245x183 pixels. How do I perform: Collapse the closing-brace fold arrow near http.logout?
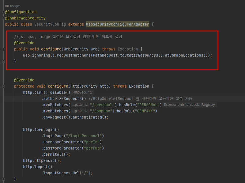click(3, 179)
